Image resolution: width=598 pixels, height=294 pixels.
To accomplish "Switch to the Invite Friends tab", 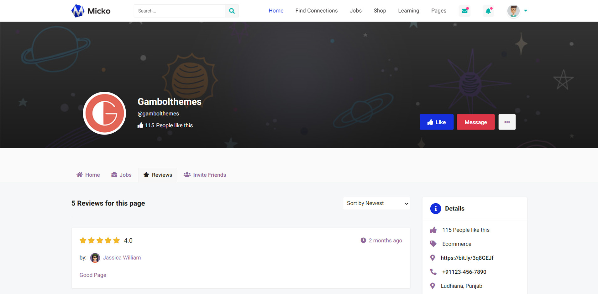I will pyautogui.click(x=205, y=175).
